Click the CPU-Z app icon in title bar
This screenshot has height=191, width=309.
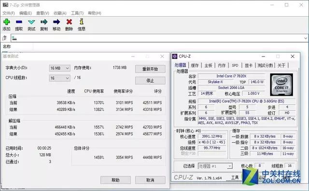(x=175, y=57)
